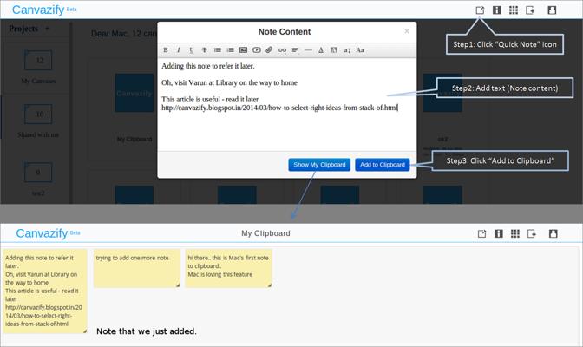This screenshot has height=347, width=583.
Task: Insert numbered list in note editor
Action: tap(231, 49)
